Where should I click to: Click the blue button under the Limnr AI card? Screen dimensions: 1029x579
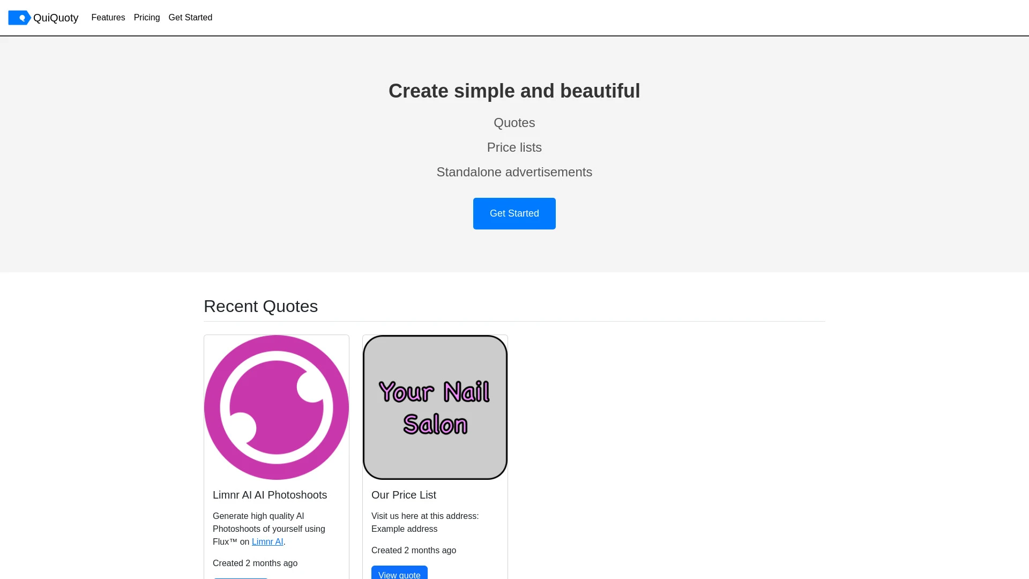241,577
